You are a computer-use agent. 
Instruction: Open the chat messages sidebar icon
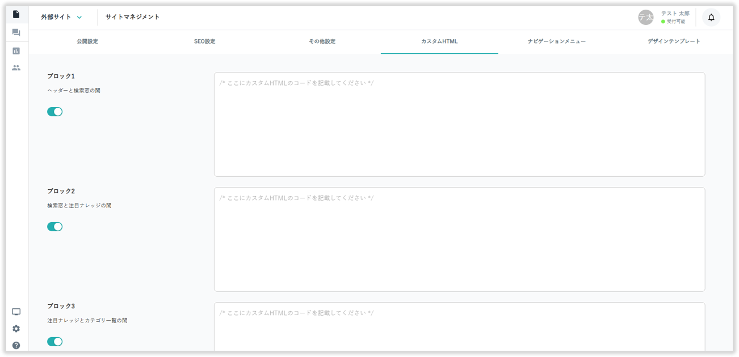pos(16,33)
